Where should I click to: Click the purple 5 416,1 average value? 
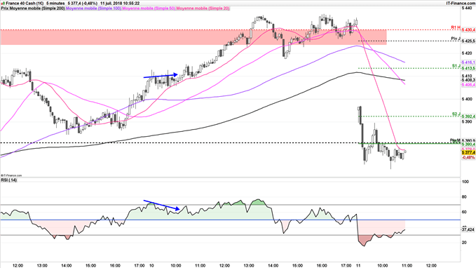[468, 62]
